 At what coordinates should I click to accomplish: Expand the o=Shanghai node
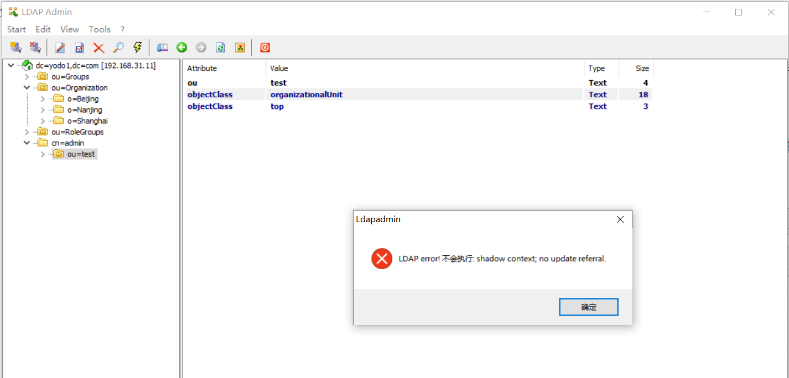tap(43, 121)
